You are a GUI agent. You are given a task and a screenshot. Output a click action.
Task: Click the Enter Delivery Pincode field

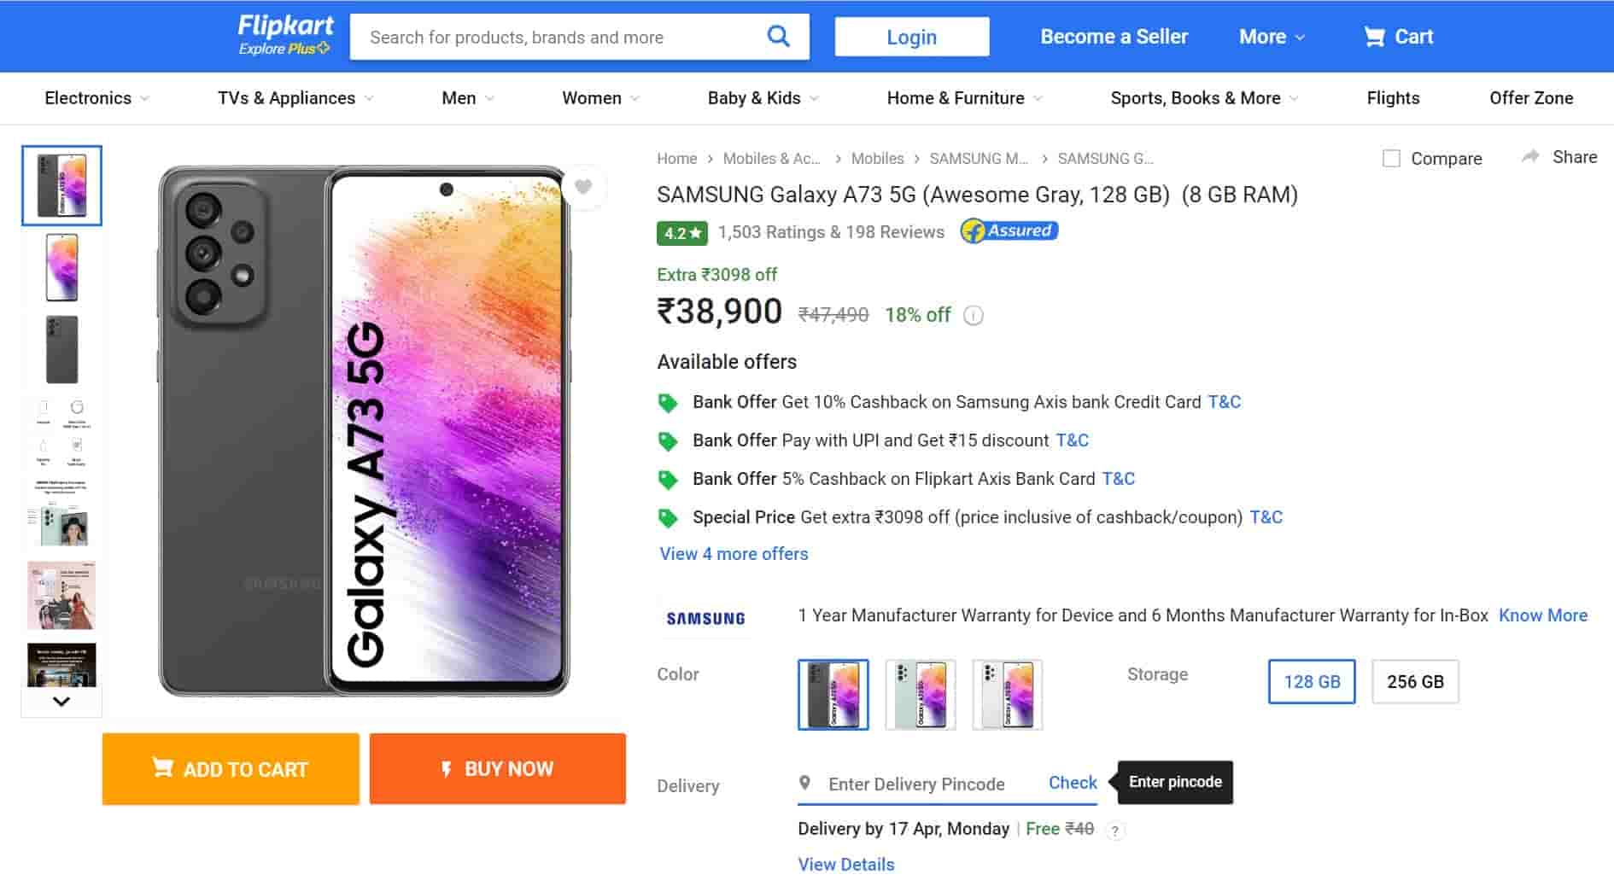[x=916, y=784]
